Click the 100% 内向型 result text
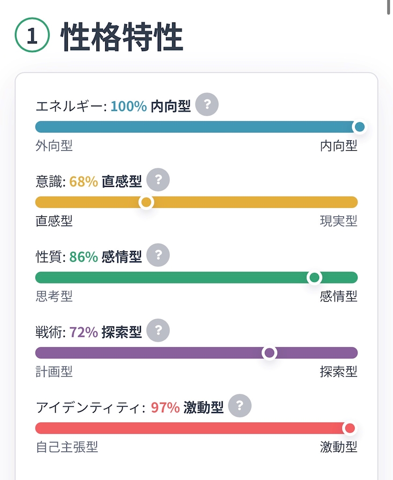 coord(151,106)
